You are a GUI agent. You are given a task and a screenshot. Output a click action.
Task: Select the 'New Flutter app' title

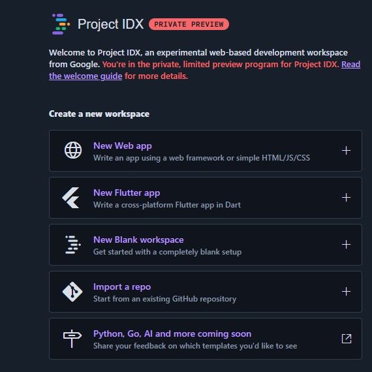pos(127,193)
